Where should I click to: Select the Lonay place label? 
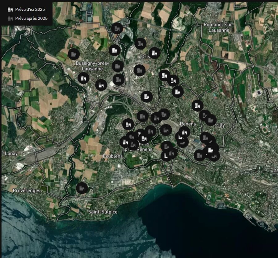click(11, 153)
